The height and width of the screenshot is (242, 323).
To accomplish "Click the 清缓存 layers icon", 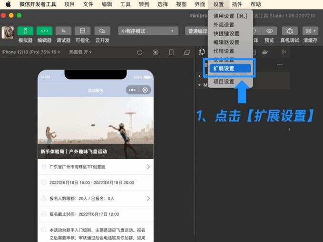I will click(310, 31).
